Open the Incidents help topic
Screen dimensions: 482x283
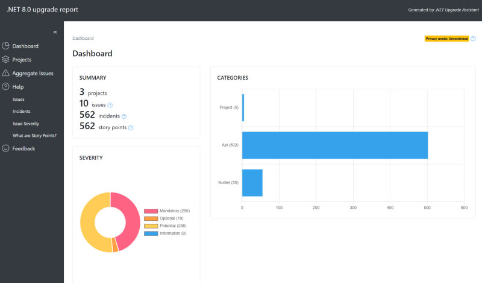tap(22, 112)
